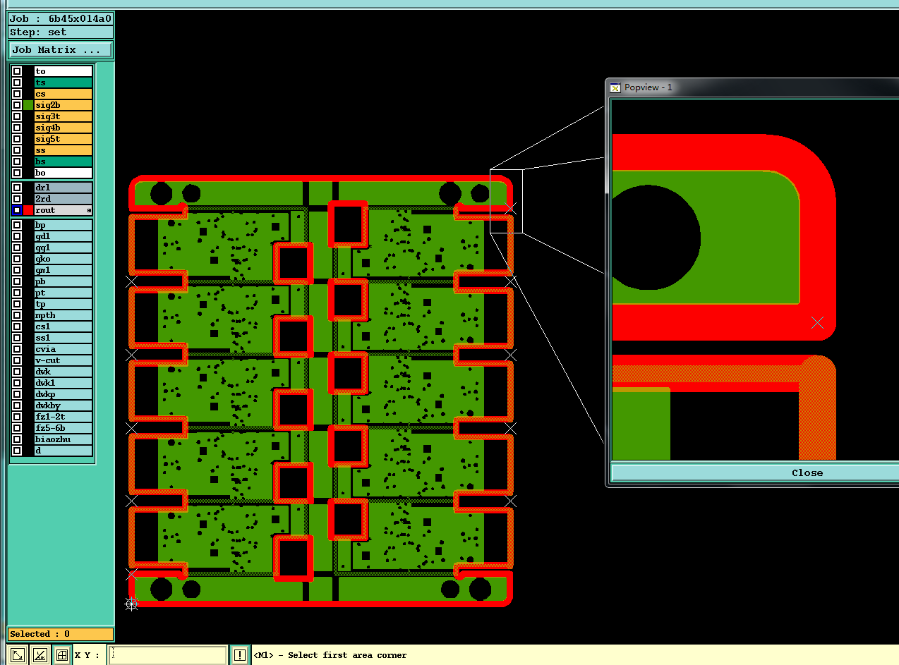This screenshot has height=665, width=899.
Task: Click the Job : 6b45x014a0 label
Action: click(60, 19)
